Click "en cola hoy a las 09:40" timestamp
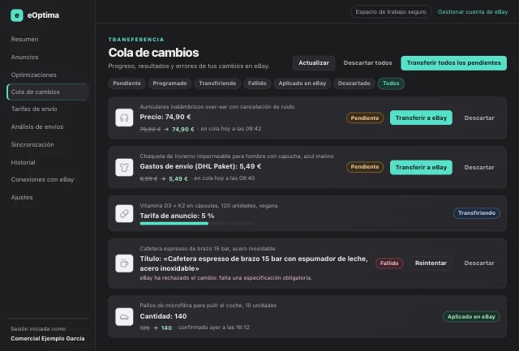The height and width of the screenshot is (351, 519). [x=225, y=178]
